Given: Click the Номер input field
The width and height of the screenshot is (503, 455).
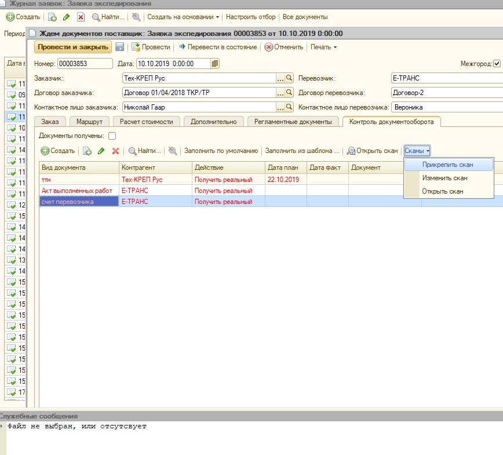Looking at the screenshot, I should [85, 64].
